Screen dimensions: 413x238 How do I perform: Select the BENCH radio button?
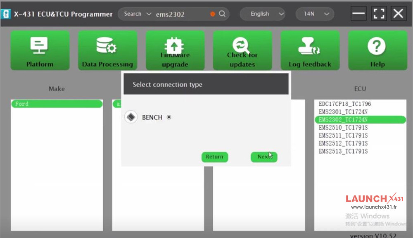coord(169,117)
